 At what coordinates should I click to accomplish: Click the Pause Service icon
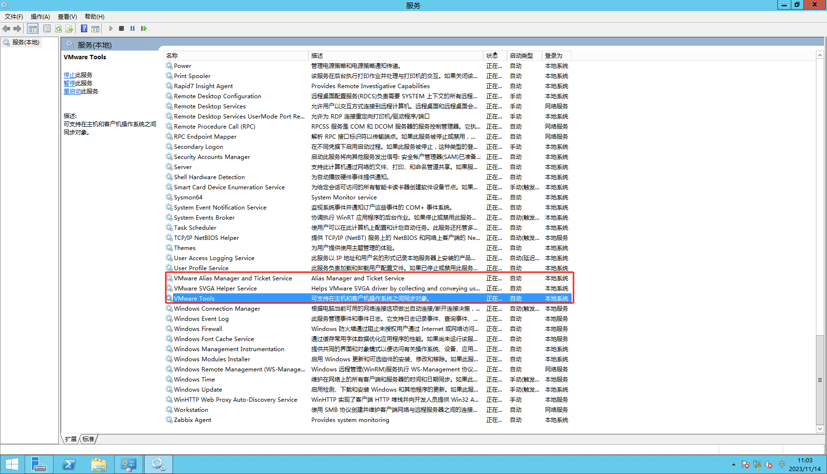[133, 29]
